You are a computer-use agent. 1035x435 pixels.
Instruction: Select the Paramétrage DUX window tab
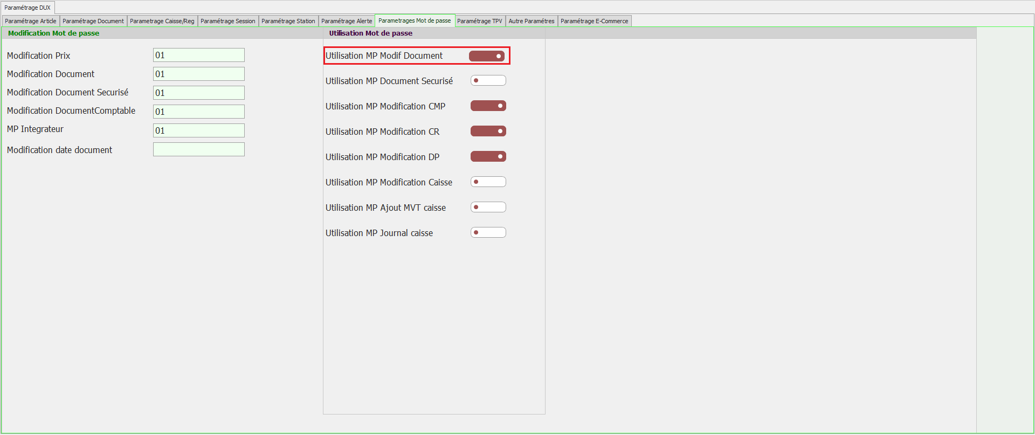tap(27, 8)
